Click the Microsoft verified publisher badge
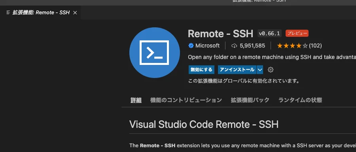 (191, 46)
